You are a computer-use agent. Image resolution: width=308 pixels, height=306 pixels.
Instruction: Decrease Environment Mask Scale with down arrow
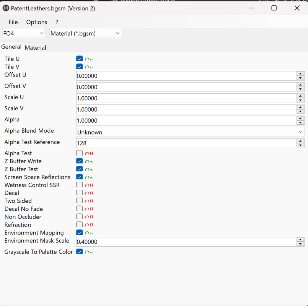pyautogui.click(x=300, y=244)
